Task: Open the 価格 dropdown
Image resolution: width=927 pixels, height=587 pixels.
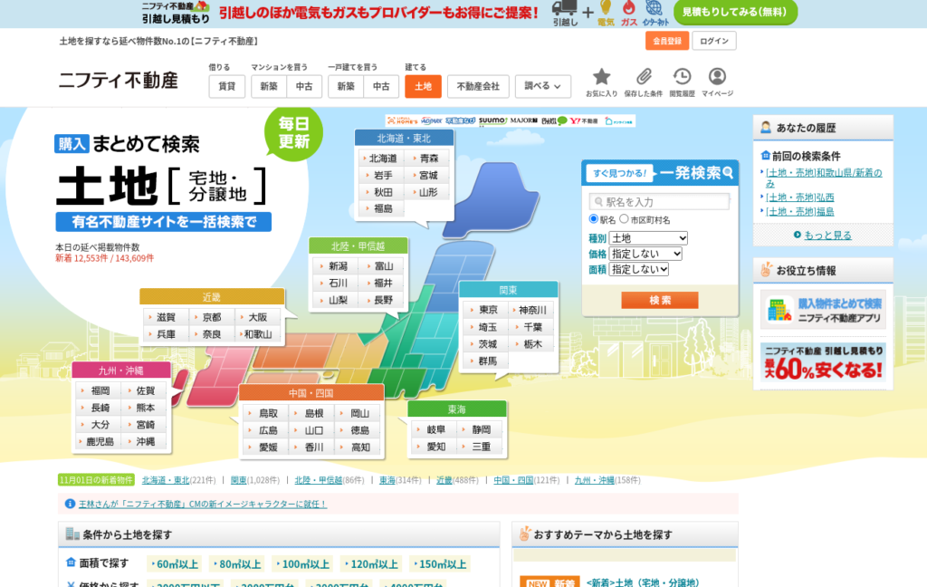Action: tap(645, 254)
